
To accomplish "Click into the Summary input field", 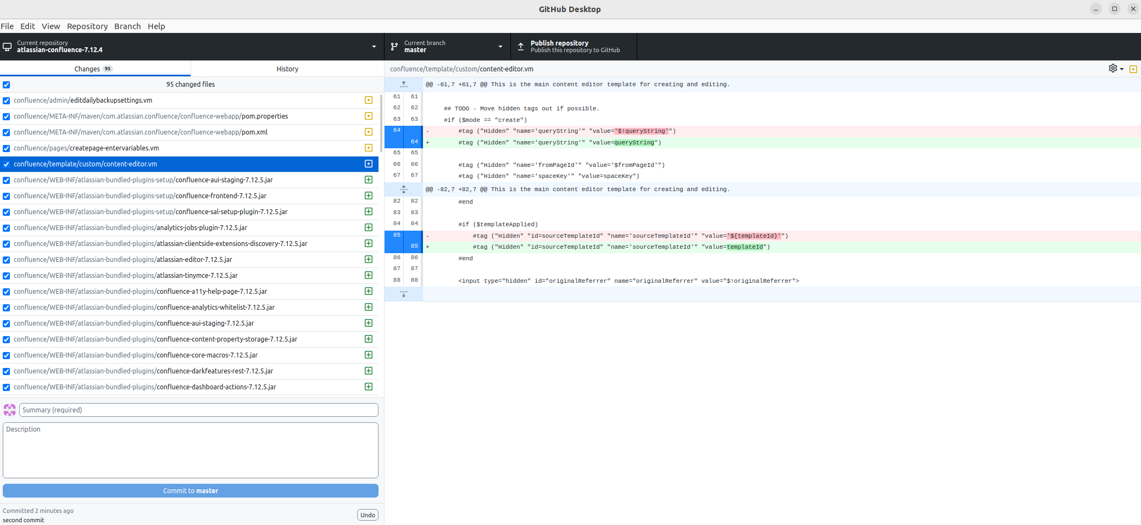I will tap(199, 410).
